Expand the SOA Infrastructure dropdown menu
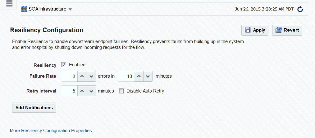315x138 pixels. tap(70, 9)
